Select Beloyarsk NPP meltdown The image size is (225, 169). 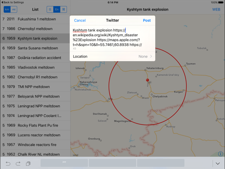(35, 96)
